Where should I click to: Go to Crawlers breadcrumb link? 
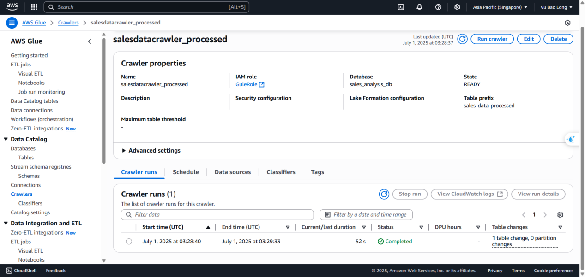tap(68, 23)
